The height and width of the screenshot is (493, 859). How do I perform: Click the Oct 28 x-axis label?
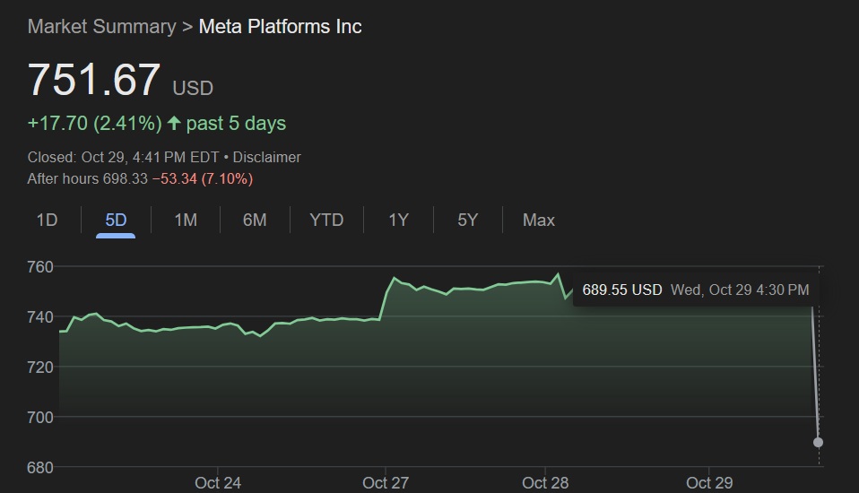(545, 482)
